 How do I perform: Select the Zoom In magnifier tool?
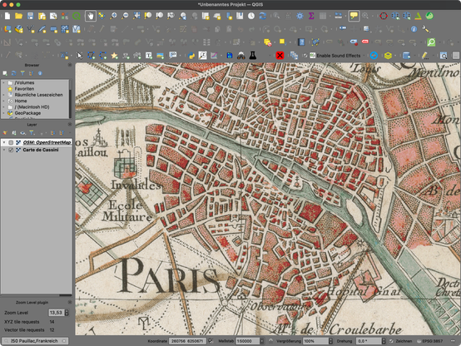click(x=113, y=16)
